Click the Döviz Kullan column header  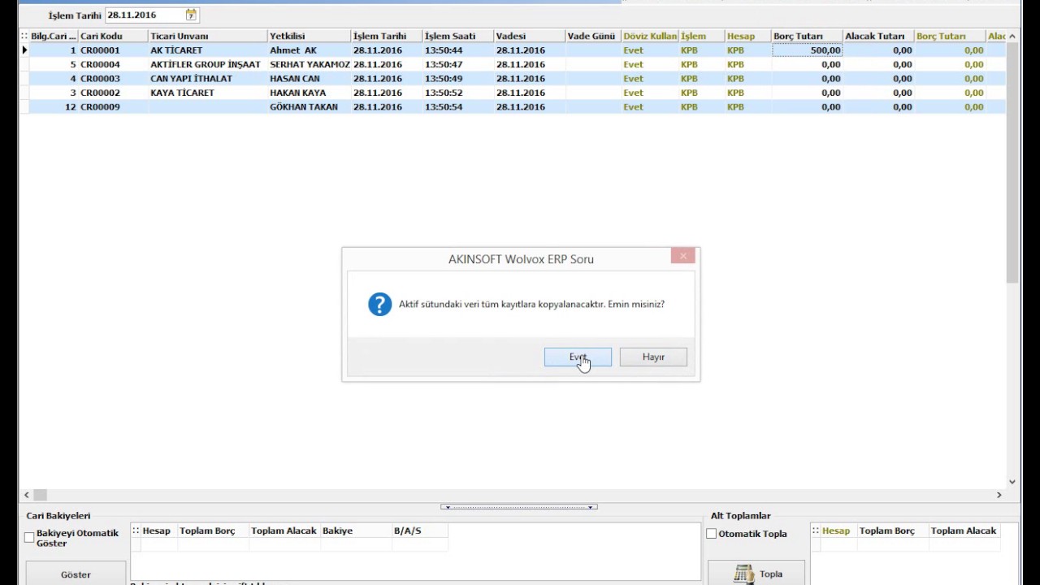tap(649, 36)
